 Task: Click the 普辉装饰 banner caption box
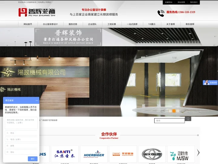pyautogui.click(x=68, y=37)
